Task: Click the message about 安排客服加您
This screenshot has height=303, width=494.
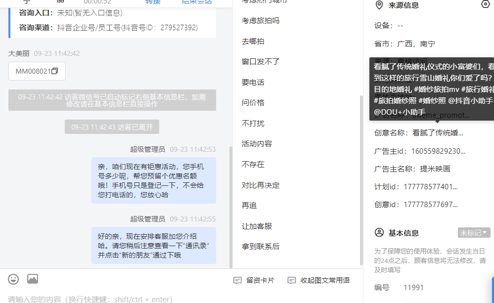Action: click(154, 245)
